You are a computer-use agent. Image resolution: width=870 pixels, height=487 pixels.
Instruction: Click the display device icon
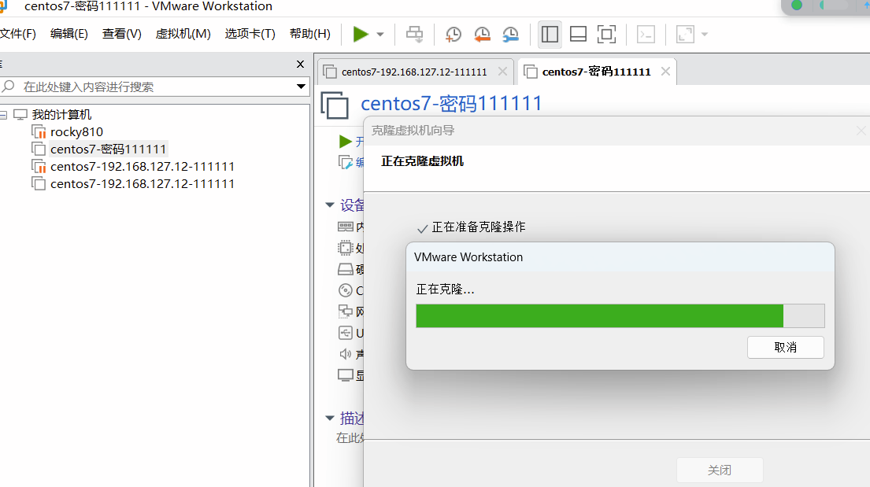pyautogui.click(x=345, y=375)
